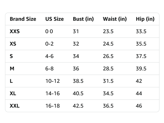Click the US Size column header

pyautogui.click(x=54, y=19)
